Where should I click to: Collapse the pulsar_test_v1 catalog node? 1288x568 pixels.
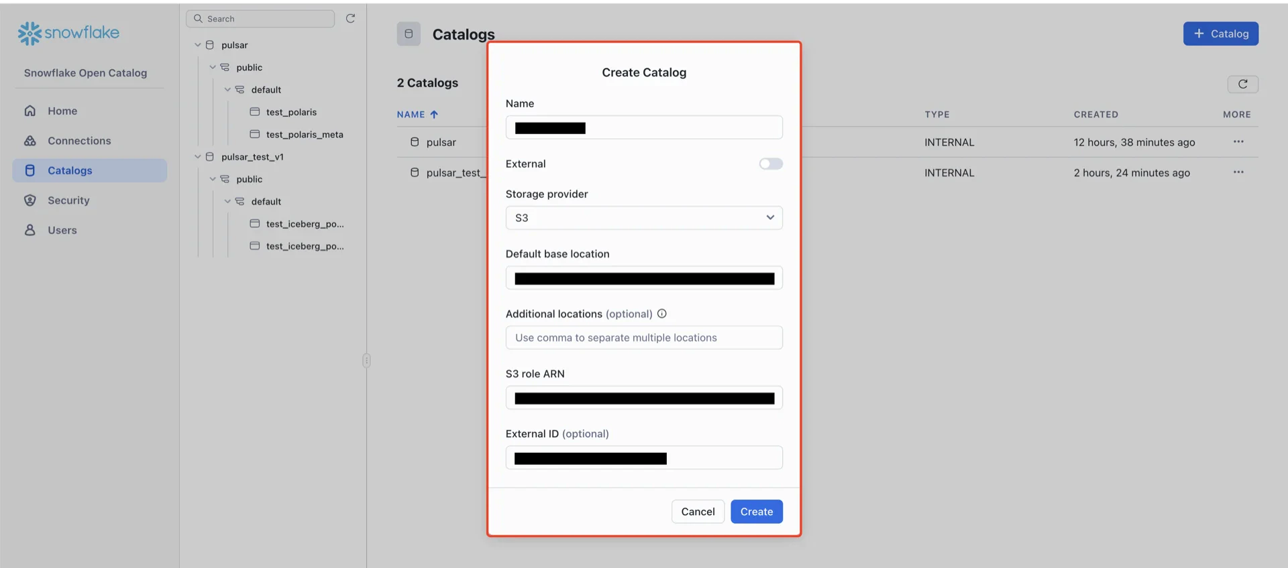tap(197, 157)
